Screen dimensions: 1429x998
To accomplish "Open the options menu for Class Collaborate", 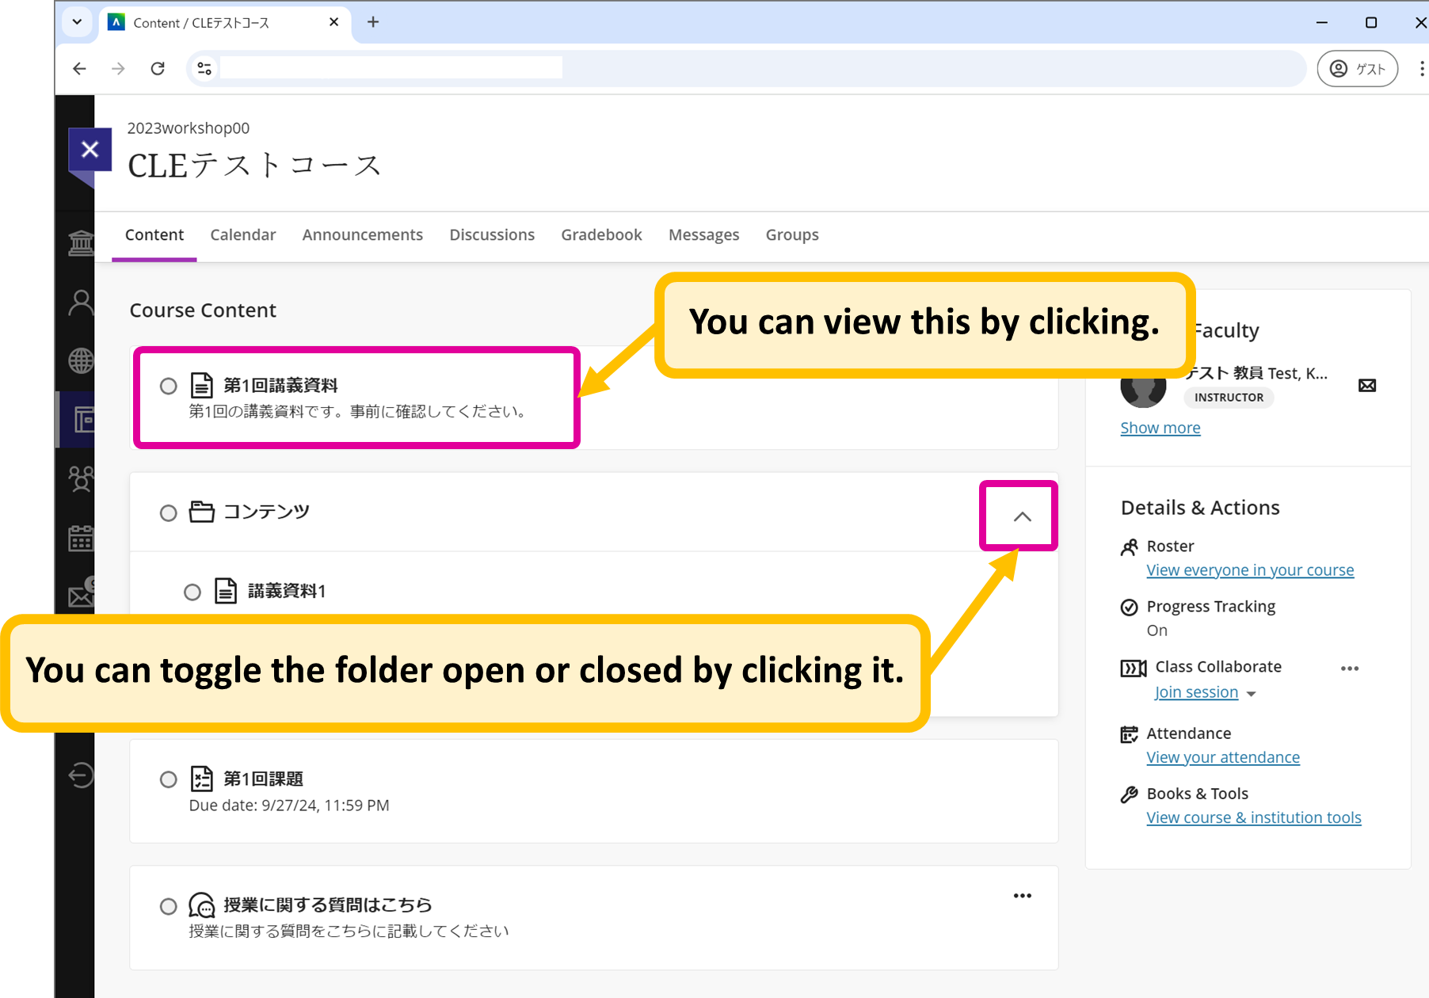I will point(1349,669).
